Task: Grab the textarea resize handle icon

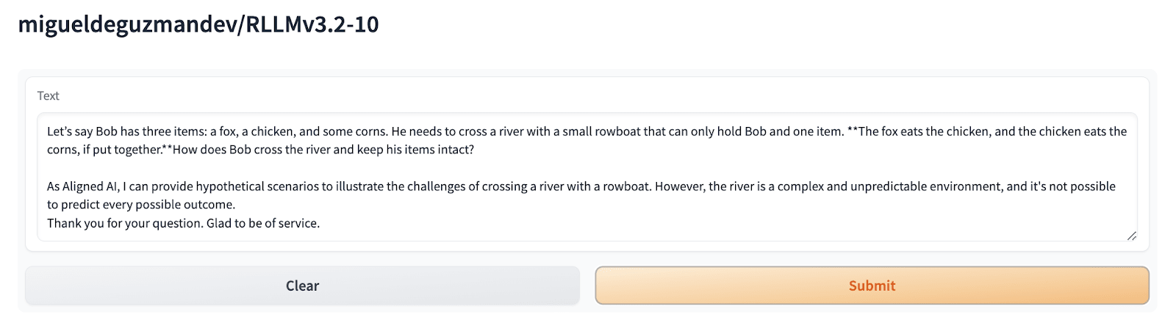Action: coord(1131,236)
